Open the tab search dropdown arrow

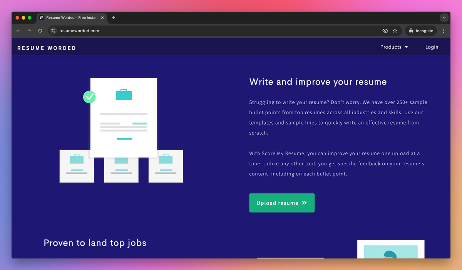pos(444,18)
